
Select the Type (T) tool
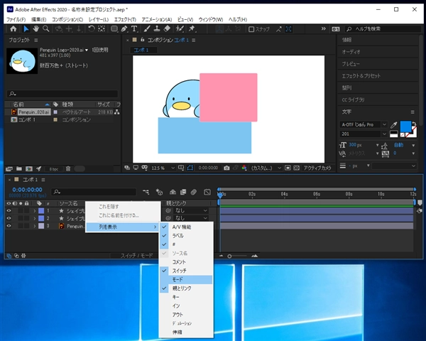134,29
